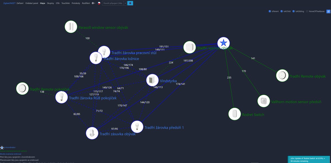
Task: Click the Parasoll window sensor obývák label
Action: [103, 28]
